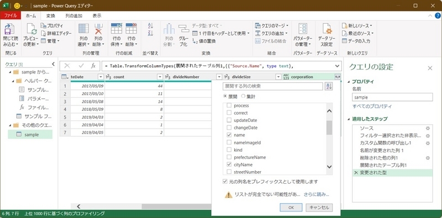Delete the 変更された型 step via X icon
The height and width of the screenshot is (218, 442).
356,173
